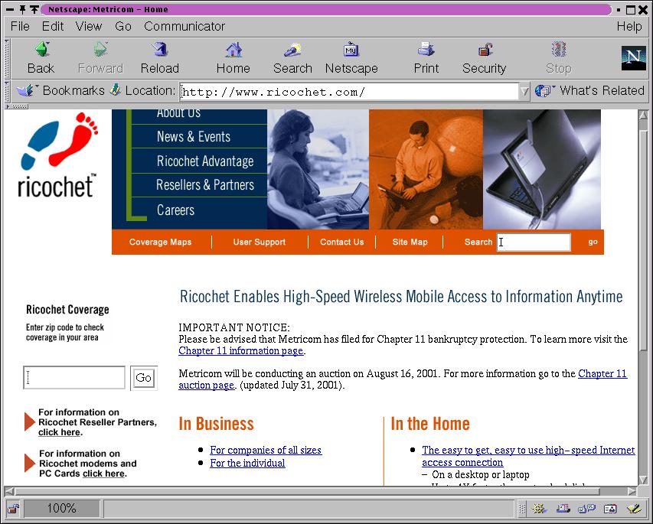Open Composer from the status bar component icons
Image resolution: width=653 pixels, height=524 pixels.
tap(632, 509)
